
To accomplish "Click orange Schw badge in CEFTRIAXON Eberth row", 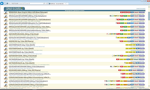I will (130, 63).
